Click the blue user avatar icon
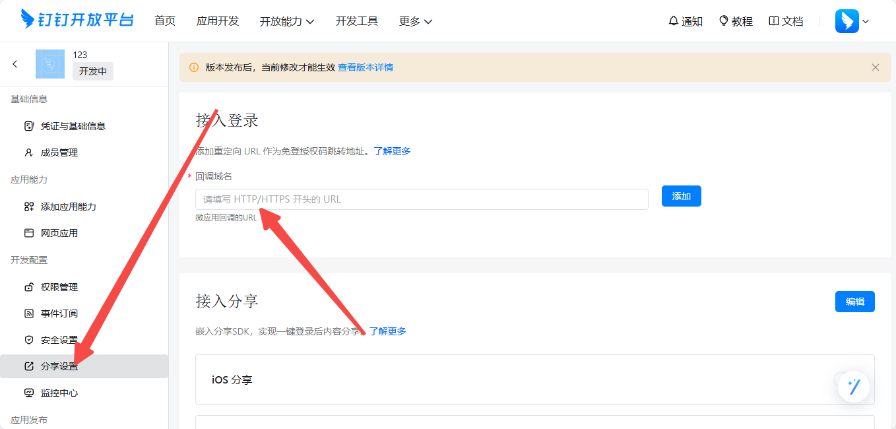The image size is (896, 429). click(x=847, y=21)
